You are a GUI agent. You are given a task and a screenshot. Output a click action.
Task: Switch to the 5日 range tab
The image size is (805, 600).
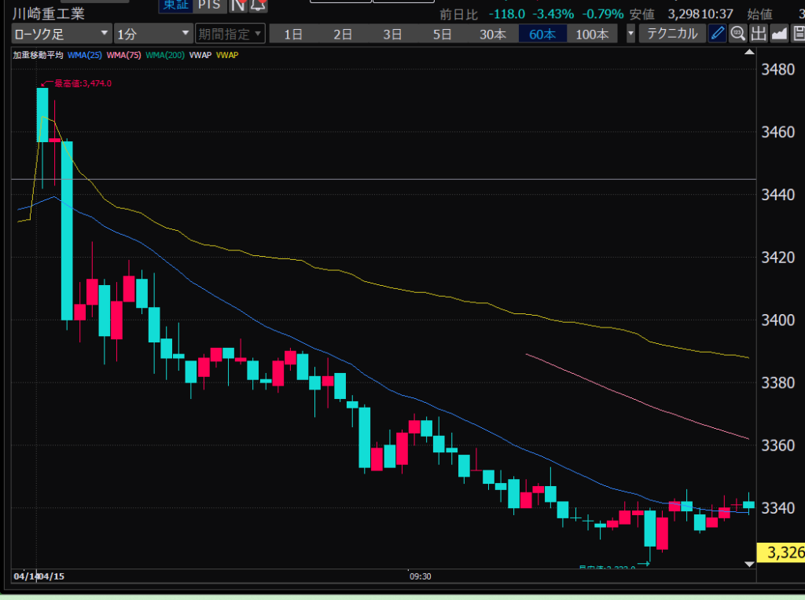(443, 34)
